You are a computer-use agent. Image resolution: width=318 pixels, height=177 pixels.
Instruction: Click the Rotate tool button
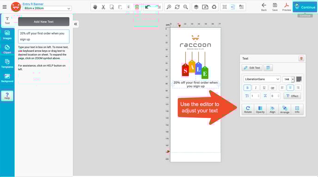click(x=248, y=109)
